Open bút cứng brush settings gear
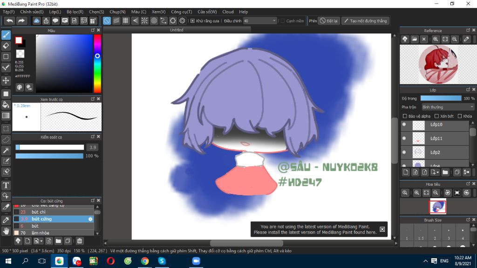Viewport: 477px width, 268px height. click(x=90, y=219)
